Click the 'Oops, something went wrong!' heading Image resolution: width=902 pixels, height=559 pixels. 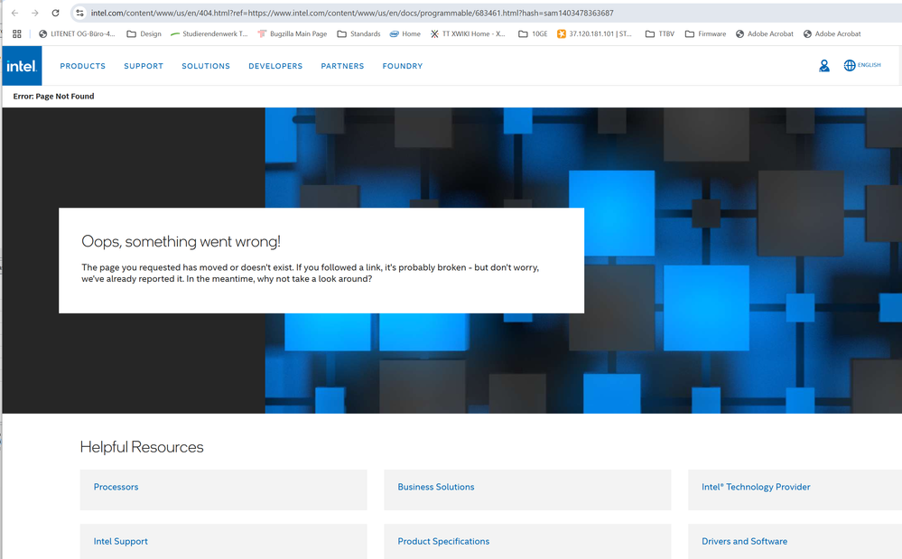coord(181,241)
